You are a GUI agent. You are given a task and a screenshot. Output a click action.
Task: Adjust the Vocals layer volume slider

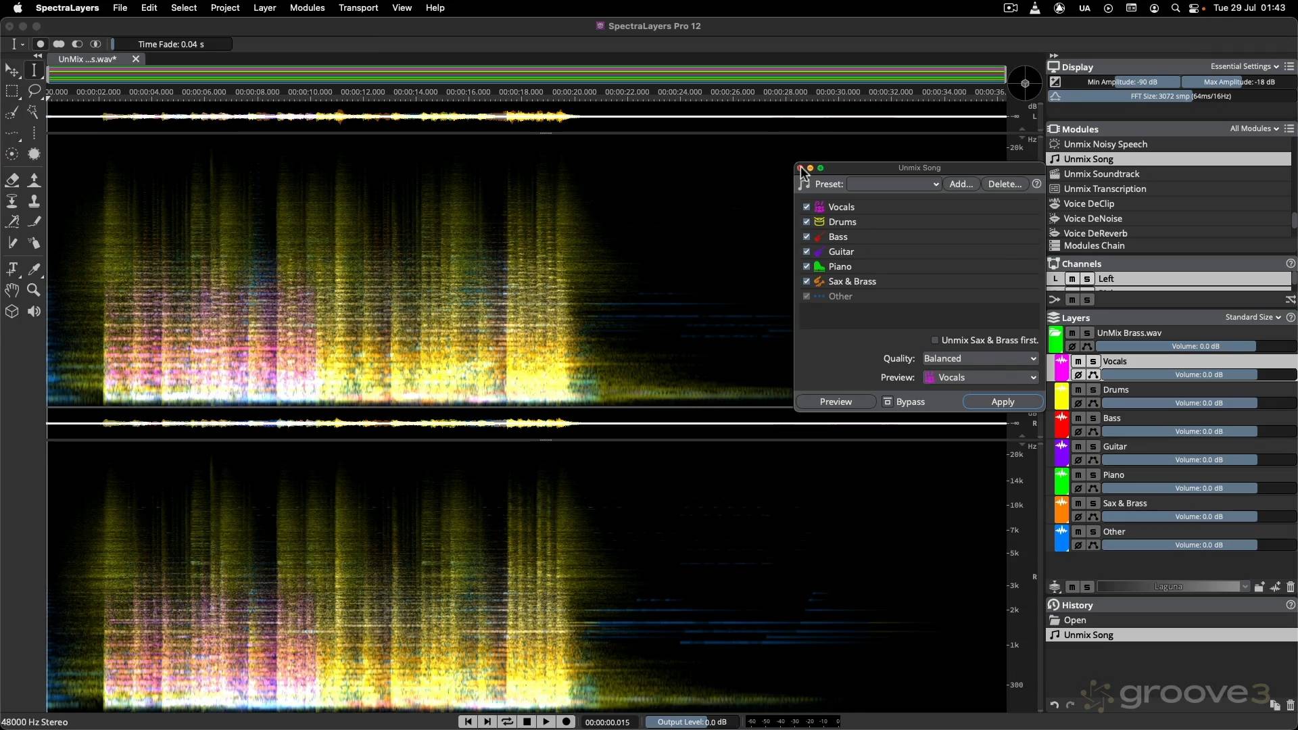coord(1198,374)
